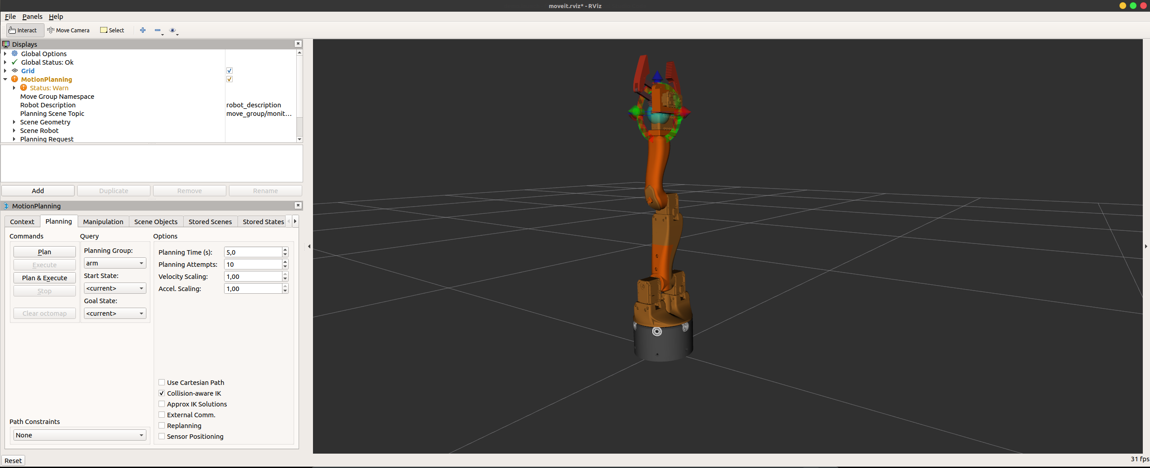This screenshot has width=1150, height=468.
Task: Decrease Accel. Scaling with down arrow
Action: [x=285, y=291]
